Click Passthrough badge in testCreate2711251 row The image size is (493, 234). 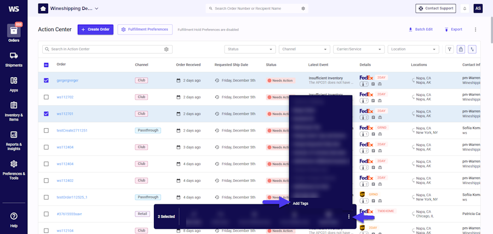click(x=148, y=130)
